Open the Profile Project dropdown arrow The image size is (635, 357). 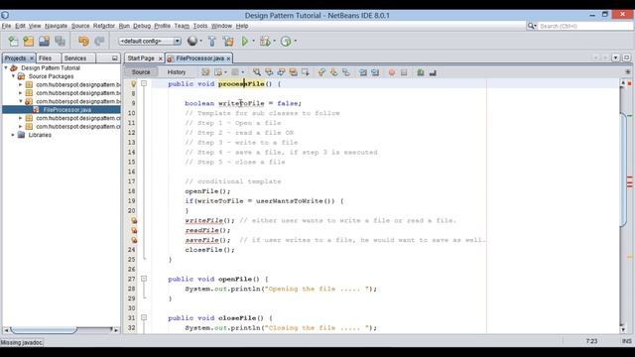pyautogui.click(x=296, y=41)
